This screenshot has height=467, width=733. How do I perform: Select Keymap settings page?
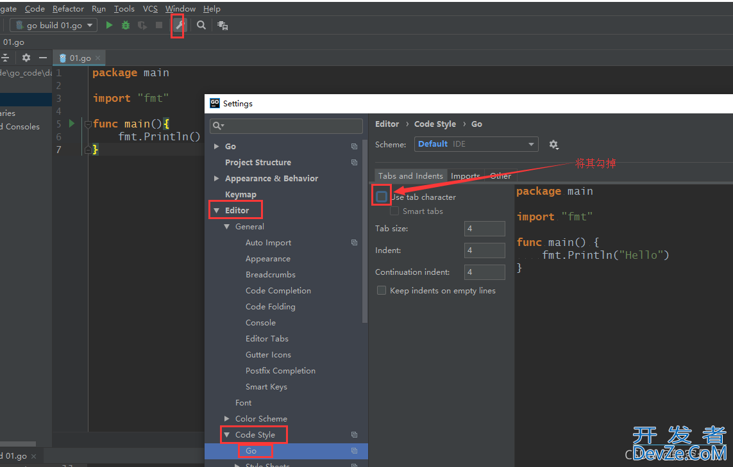[x=240, y=194]
